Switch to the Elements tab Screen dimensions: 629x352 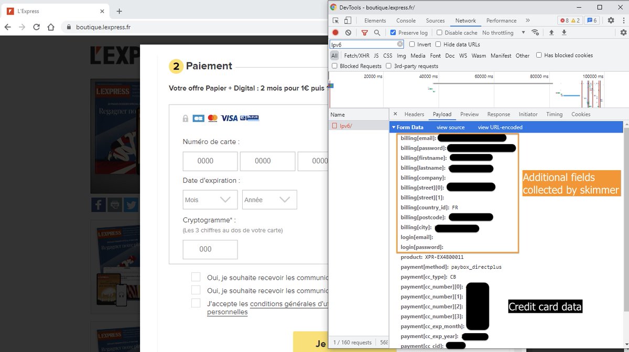[x=375, y=20]
